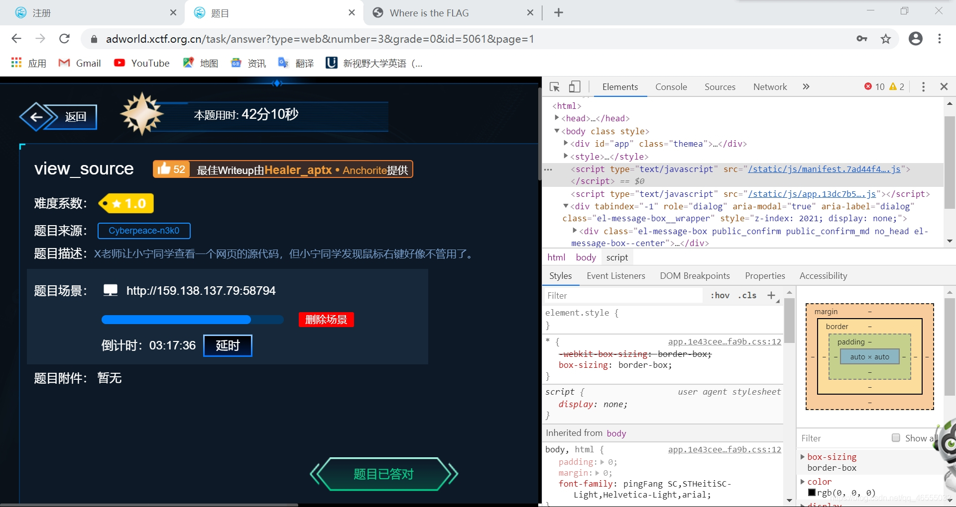
Task: Open the YouTube bookmark
Action: (142, 63)
